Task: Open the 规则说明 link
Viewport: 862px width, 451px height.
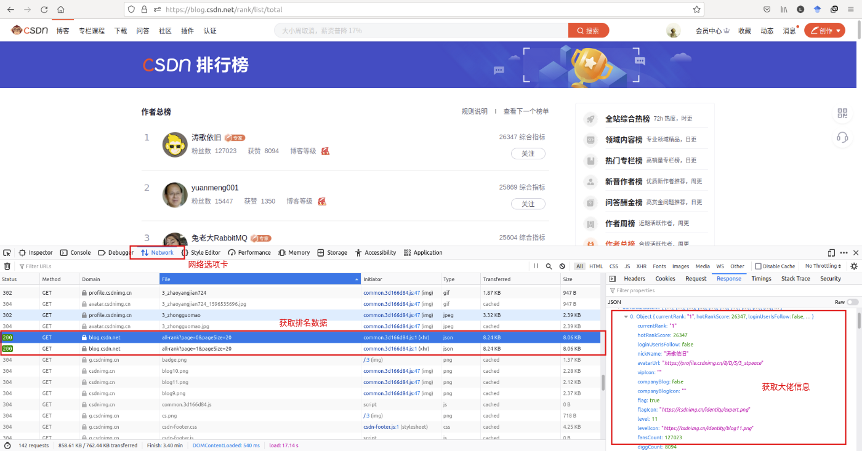Action: (474, 111)
